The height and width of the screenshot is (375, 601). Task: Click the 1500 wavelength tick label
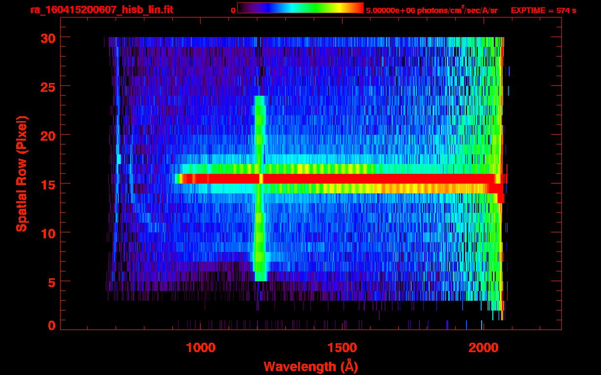click(342, 348)
